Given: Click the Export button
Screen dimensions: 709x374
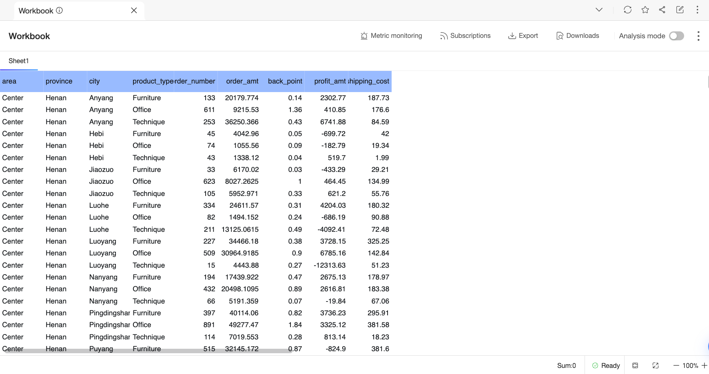Looking at the screenshot, I should (x=523, y=36).
